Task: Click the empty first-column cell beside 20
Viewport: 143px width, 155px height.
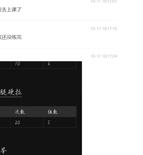Action: coord(5,122)
